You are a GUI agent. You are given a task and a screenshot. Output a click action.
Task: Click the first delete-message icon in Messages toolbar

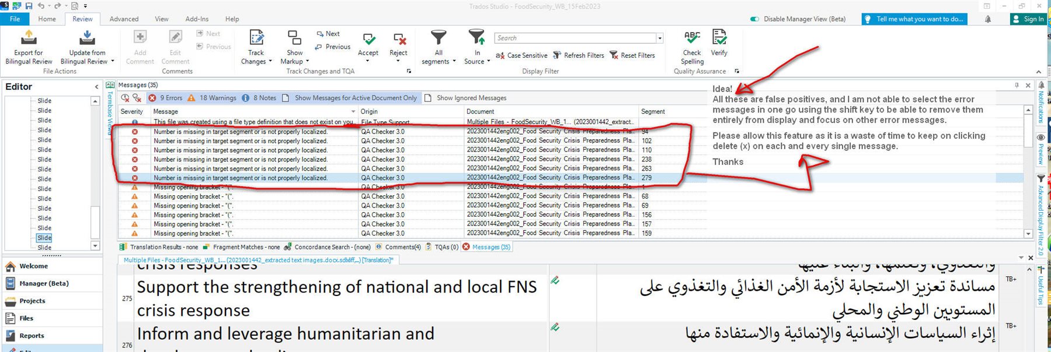coord(126,98)
